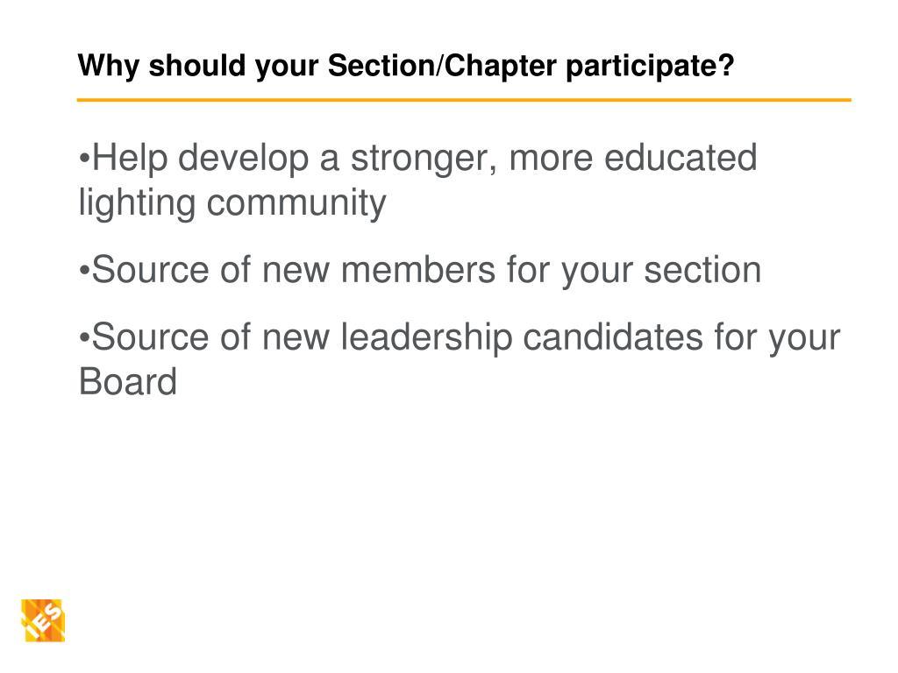Place cursor on word 'lighting'
Screen dimensions: 898x673
[x=137, y=203]
